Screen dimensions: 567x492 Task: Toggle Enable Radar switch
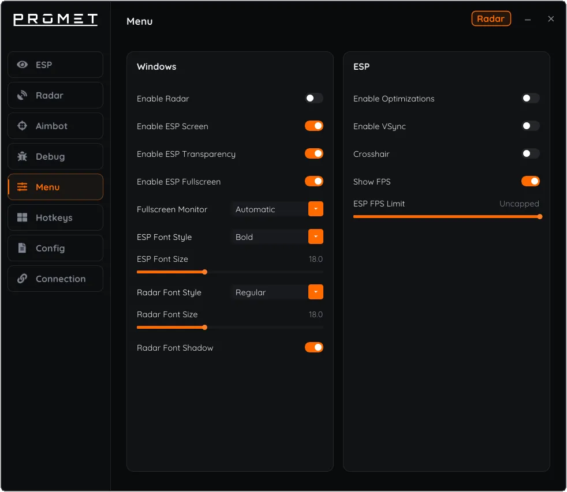coord(314,98)
